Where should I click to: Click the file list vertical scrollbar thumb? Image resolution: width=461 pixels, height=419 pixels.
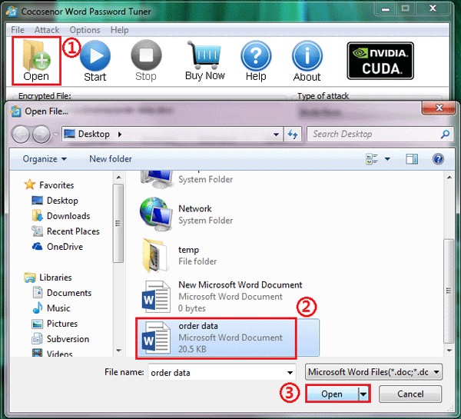[449, 291]
